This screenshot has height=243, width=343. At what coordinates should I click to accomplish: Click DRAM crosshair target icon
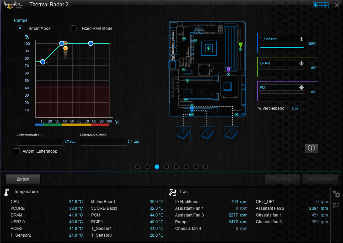301,63
